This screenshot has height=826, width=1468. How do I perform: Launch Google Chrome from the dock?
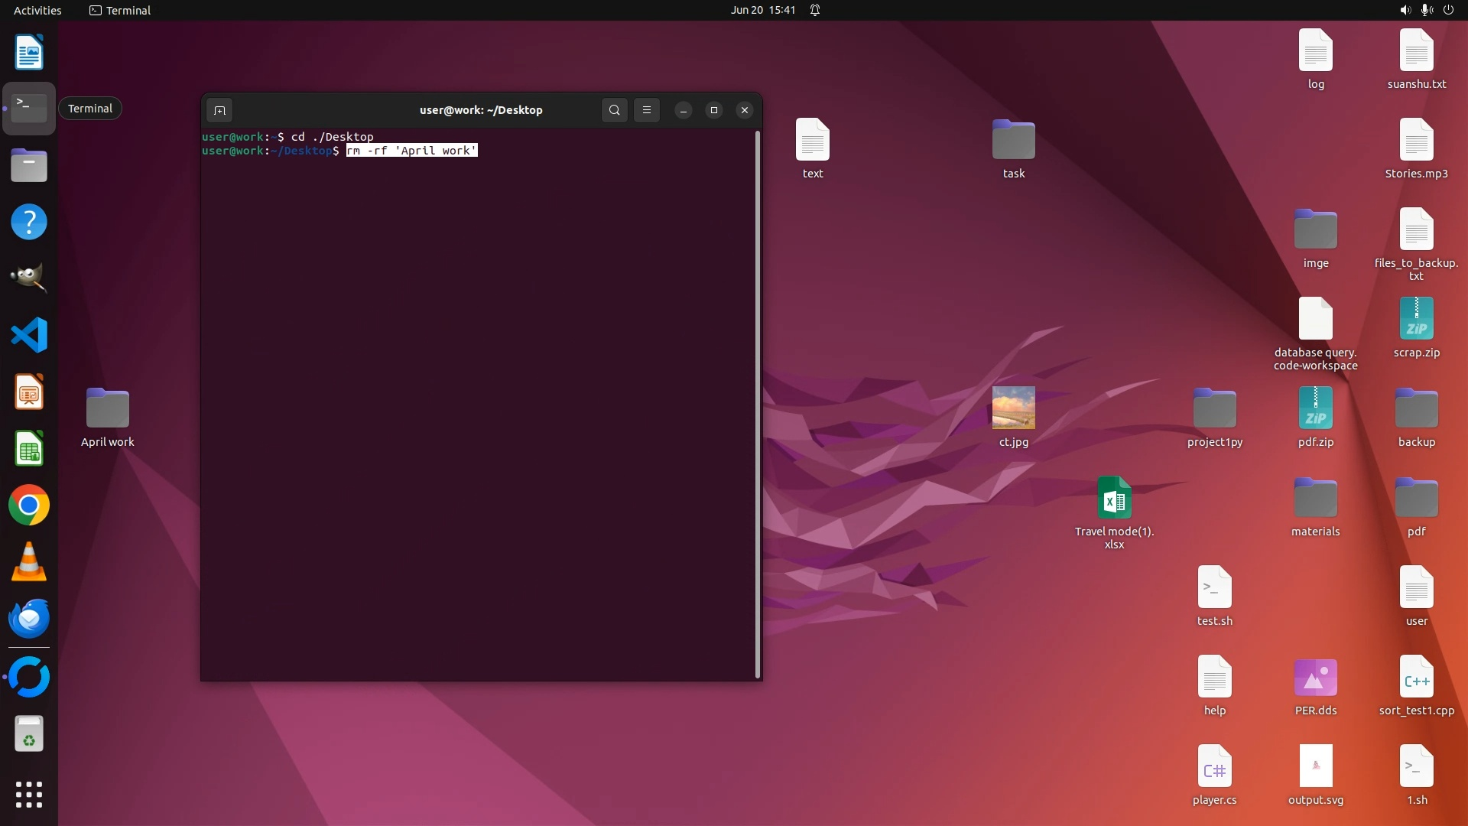click(x=29, y=506)
